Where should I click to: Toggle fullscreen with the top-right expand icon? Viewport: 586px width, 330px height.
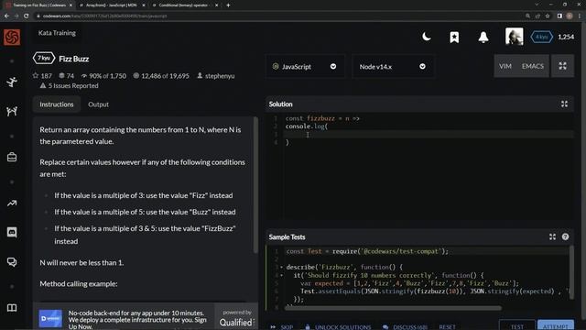pyautogui.click(x=562, y=66)
